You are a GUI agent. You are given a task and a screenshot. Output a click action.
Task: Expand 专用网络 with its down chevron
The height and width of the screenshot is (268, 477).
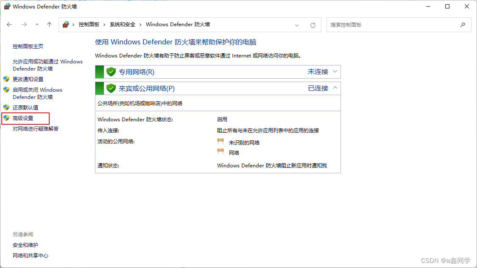coord(335,71)
